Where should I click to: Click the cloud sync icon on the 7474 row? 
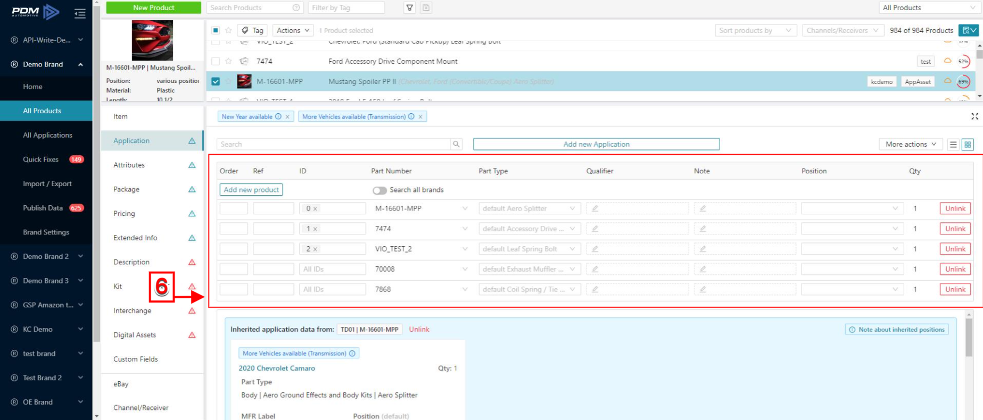pos(947,61)
